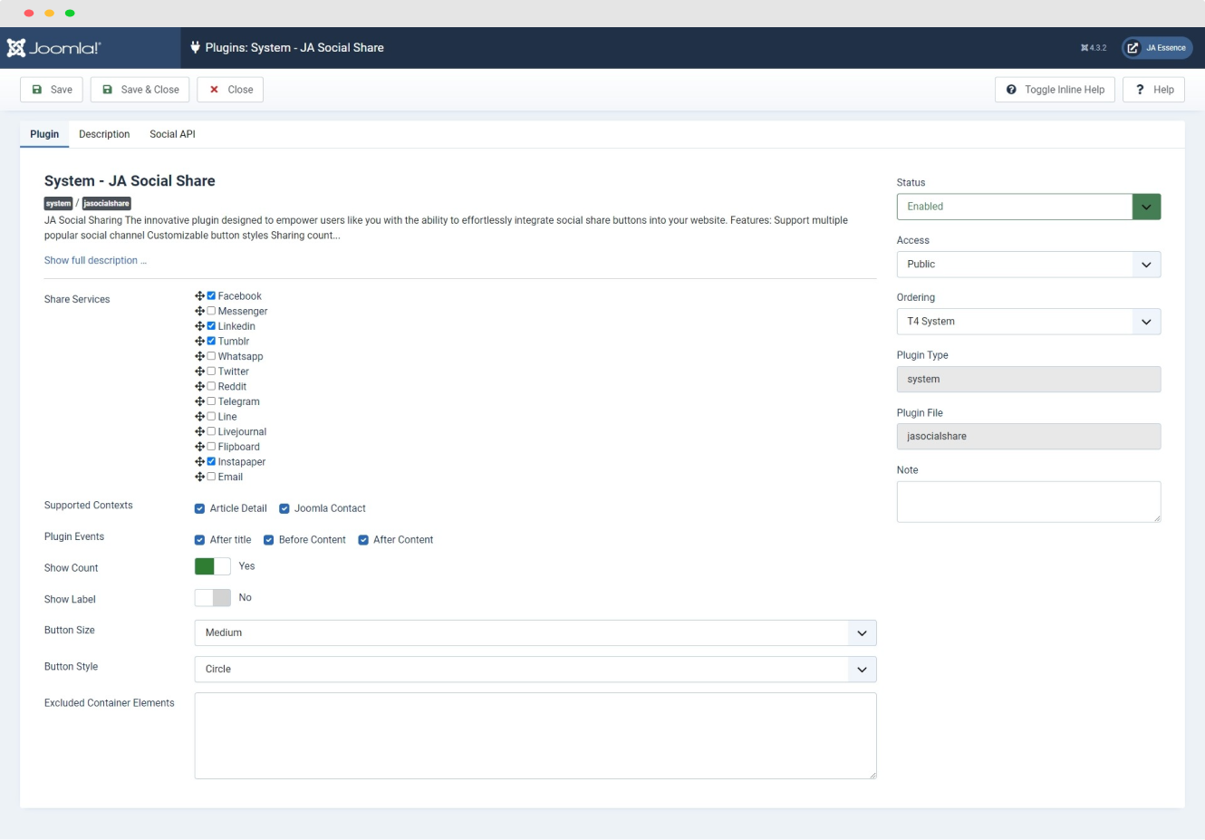Open the JA Essence site link
The height and width of the screenshot is (840, 1205).
point(1157,48)
